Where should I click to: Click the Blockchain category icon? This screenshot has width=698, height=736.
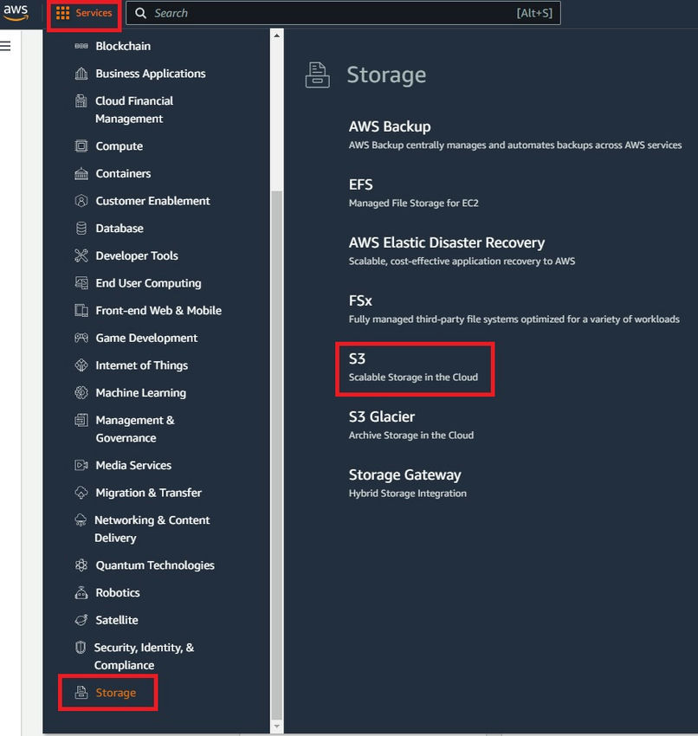click(81, 46)
